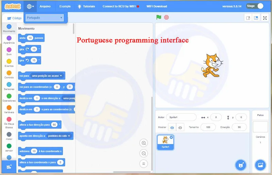Expand the 'ponteiro do rato' dropdown
This screenshot has width=272, height=175.
pos(59,136)
